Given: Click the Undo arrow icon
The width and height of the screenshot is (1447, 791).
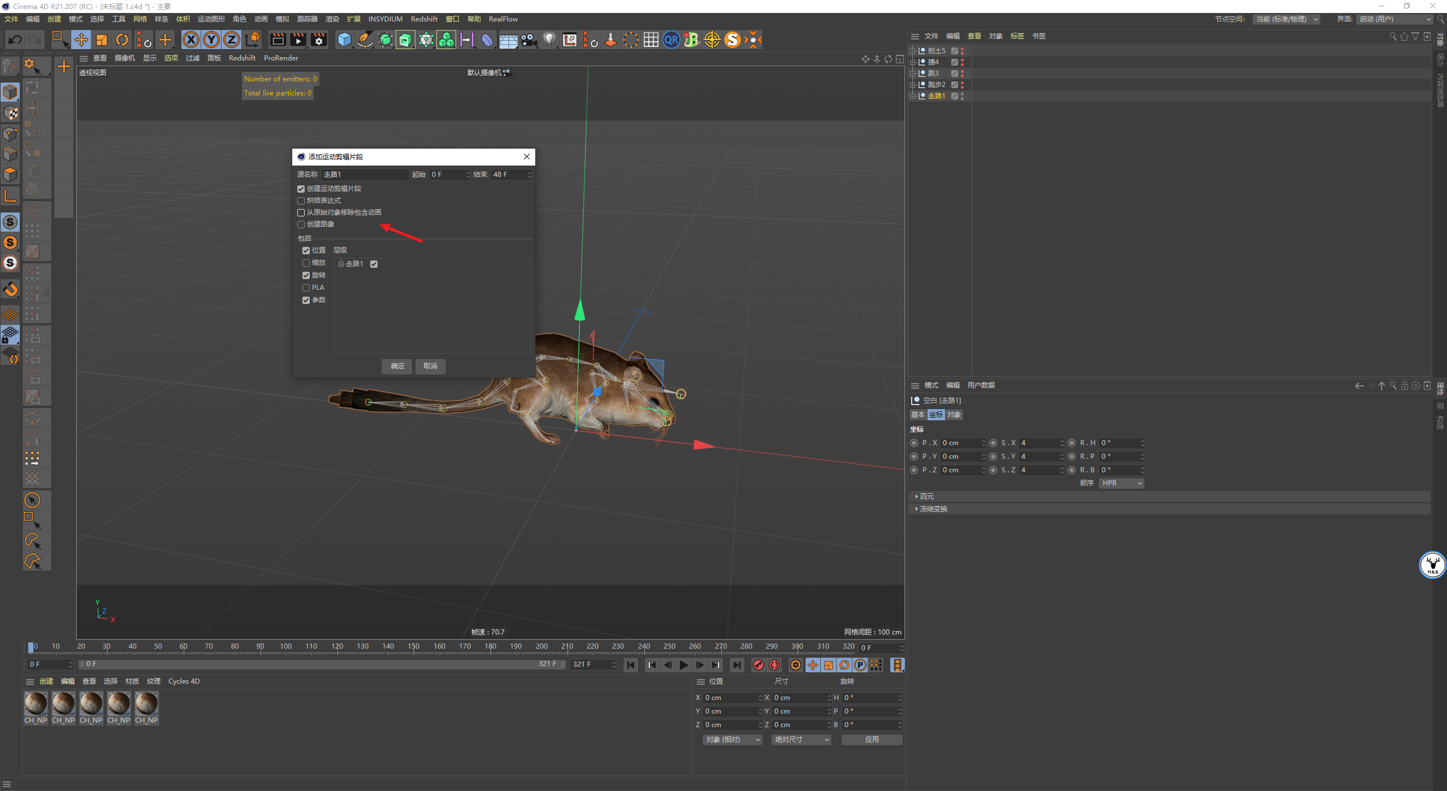Looking at the screenshot, I should [x=15, y=40].
